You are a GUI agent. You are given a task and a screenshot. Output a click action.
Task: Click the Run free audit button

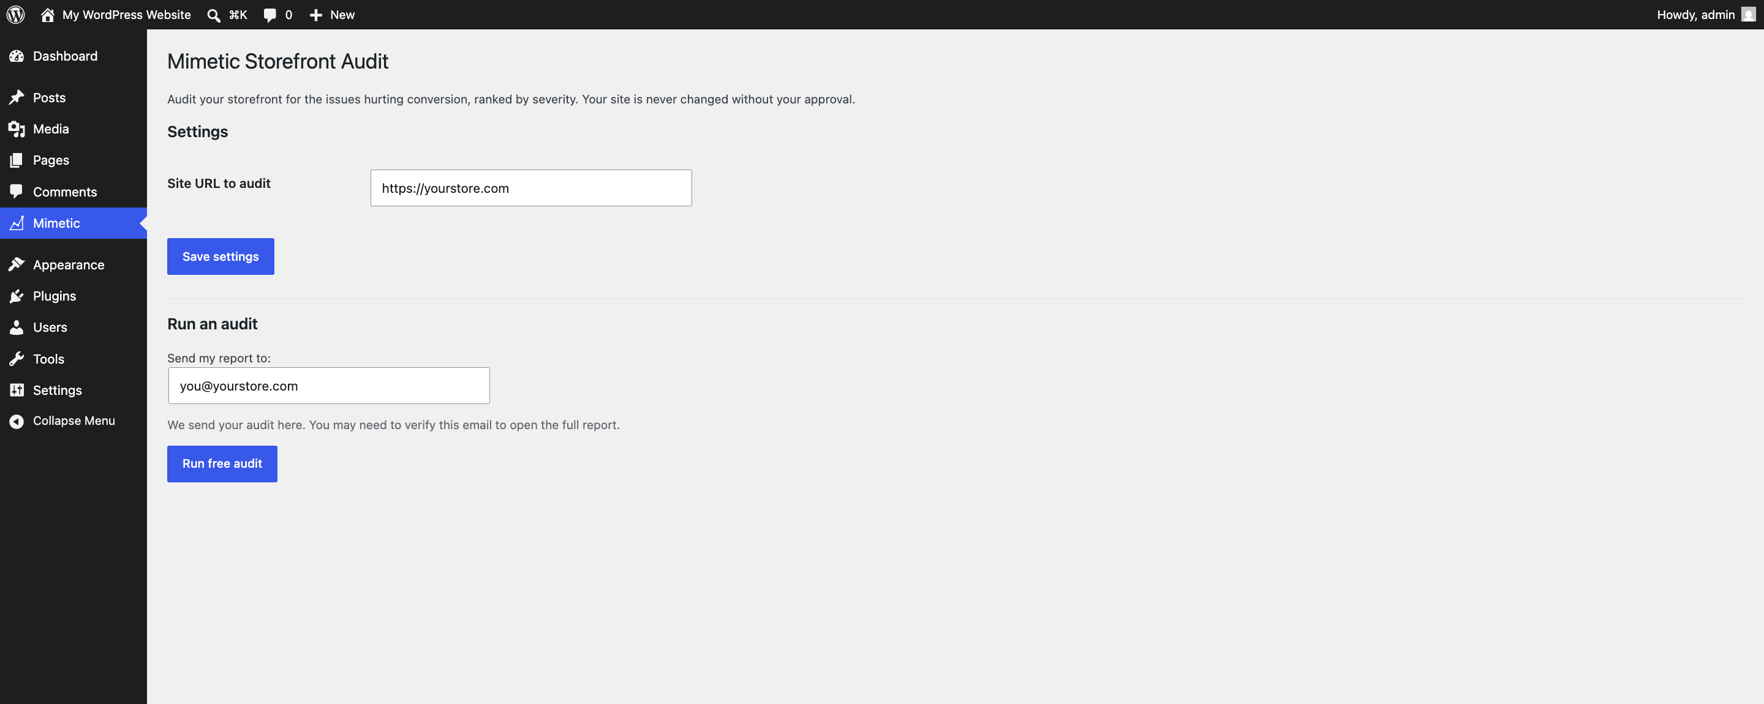tap(222, 464)
